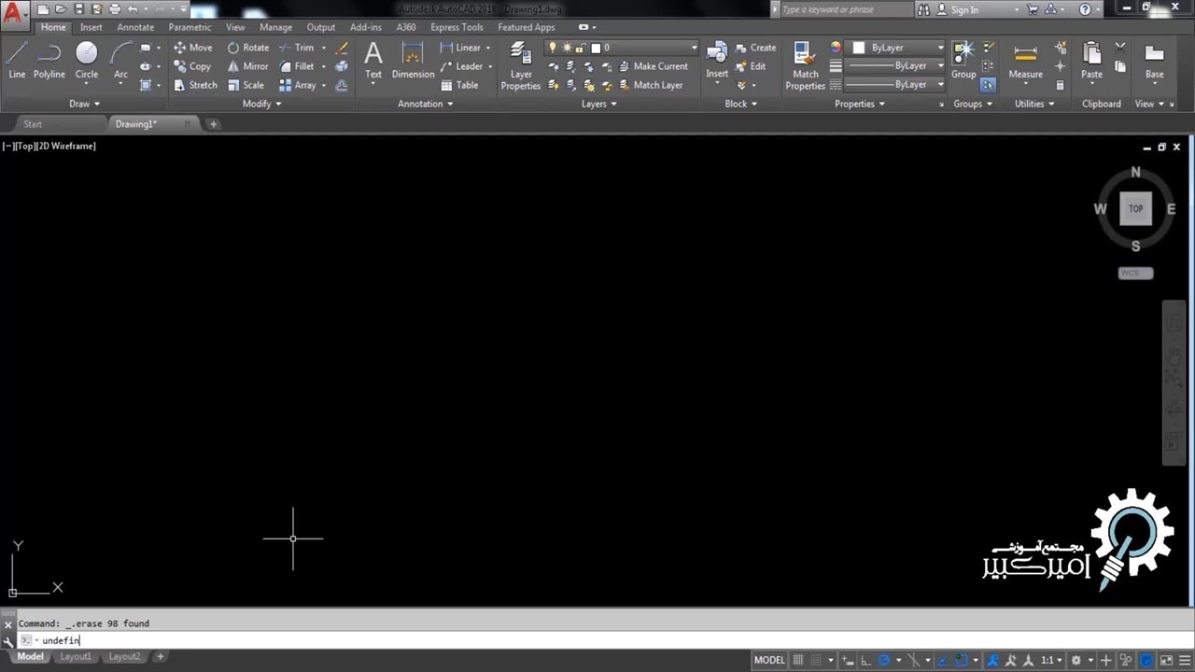
Task: Open the ByLayer object color dropdown
Action: click(x=894, y=48)
